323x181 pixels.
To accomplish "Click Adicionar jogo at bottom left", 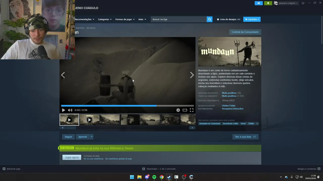I will tap(12, 169).
